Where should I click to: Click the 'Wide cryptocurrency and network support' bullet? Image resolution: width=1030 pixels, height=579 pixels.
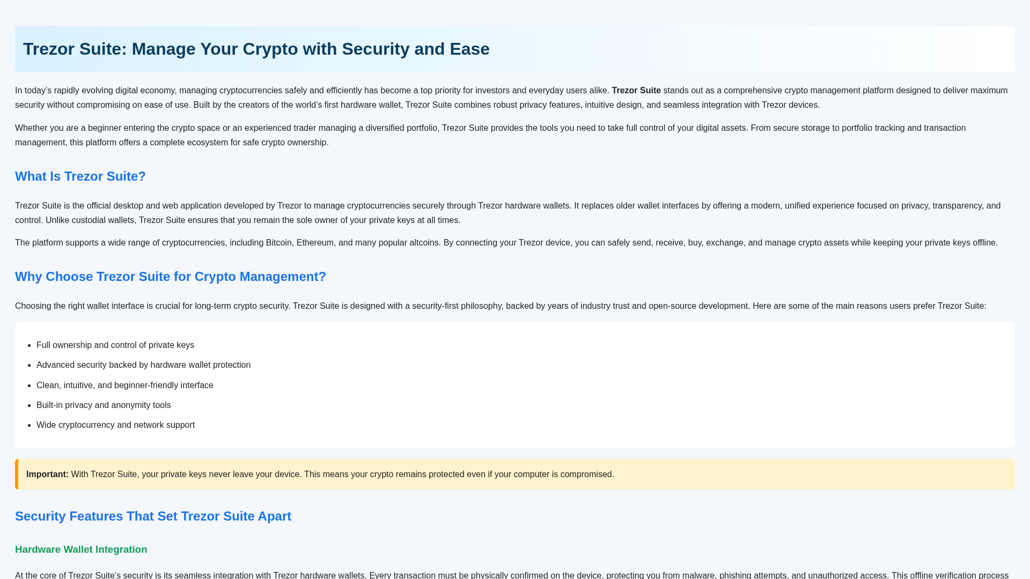(x=115, y=425)
